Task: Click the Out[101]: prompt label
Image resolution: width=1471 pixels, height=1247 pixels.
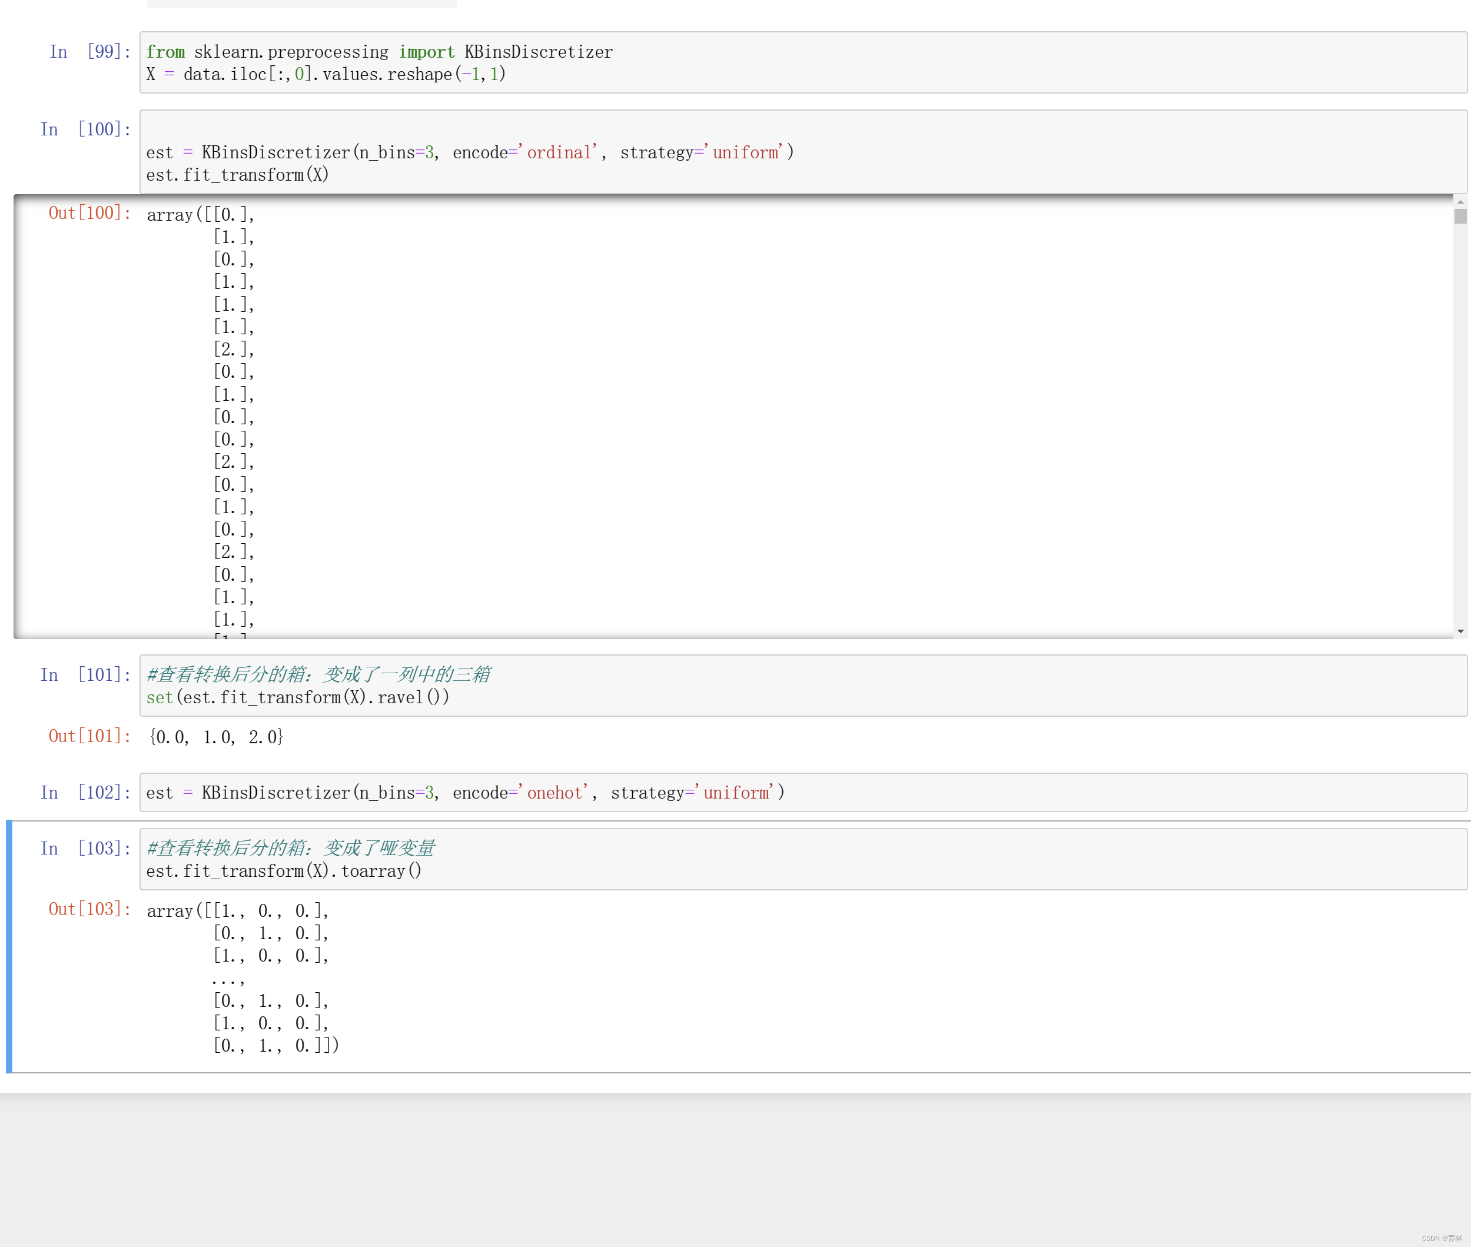Action: point(90,736)
